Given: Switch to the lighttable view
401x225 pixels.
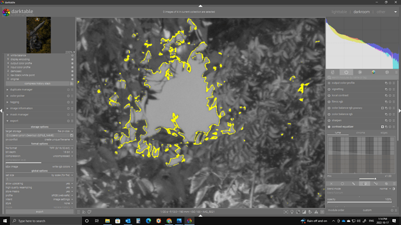Looking at the screenshot, I should point(339,12).
